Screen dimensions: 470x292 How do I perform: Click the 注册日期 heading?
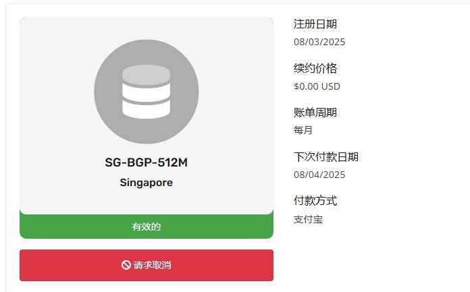pyautogui.click(x=315, y=24)
